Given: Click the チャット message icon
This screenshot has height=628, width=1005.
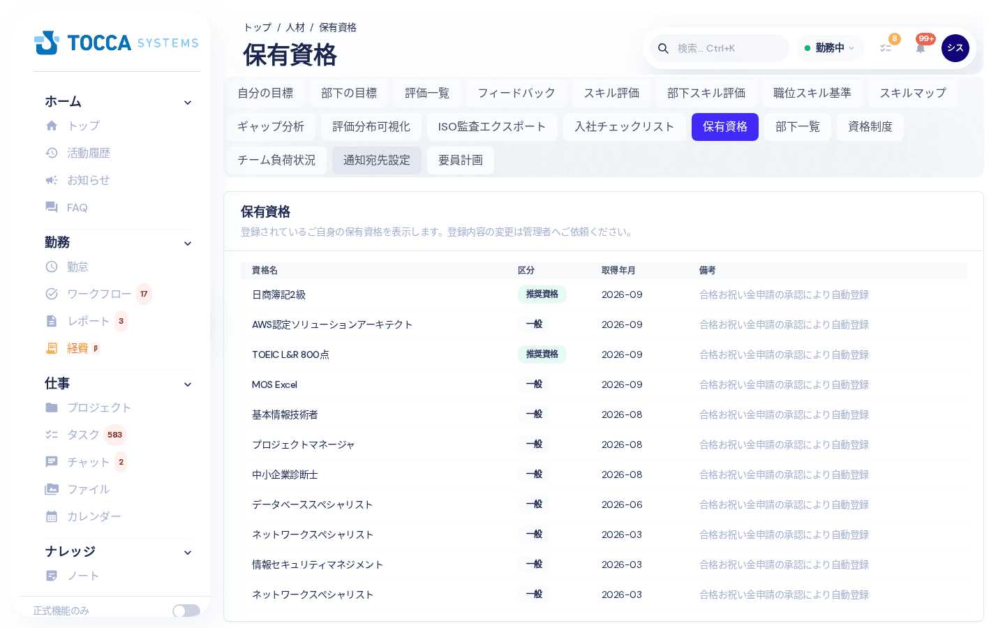Looking at the screenshot, I should (x=52, y=462).
